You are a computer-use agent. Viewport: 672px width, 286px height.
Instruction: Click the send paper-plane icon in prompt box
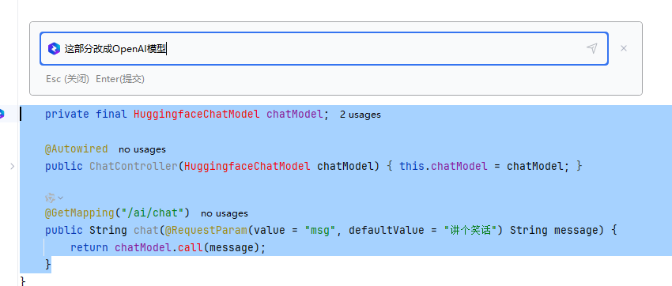coord(592,48)
